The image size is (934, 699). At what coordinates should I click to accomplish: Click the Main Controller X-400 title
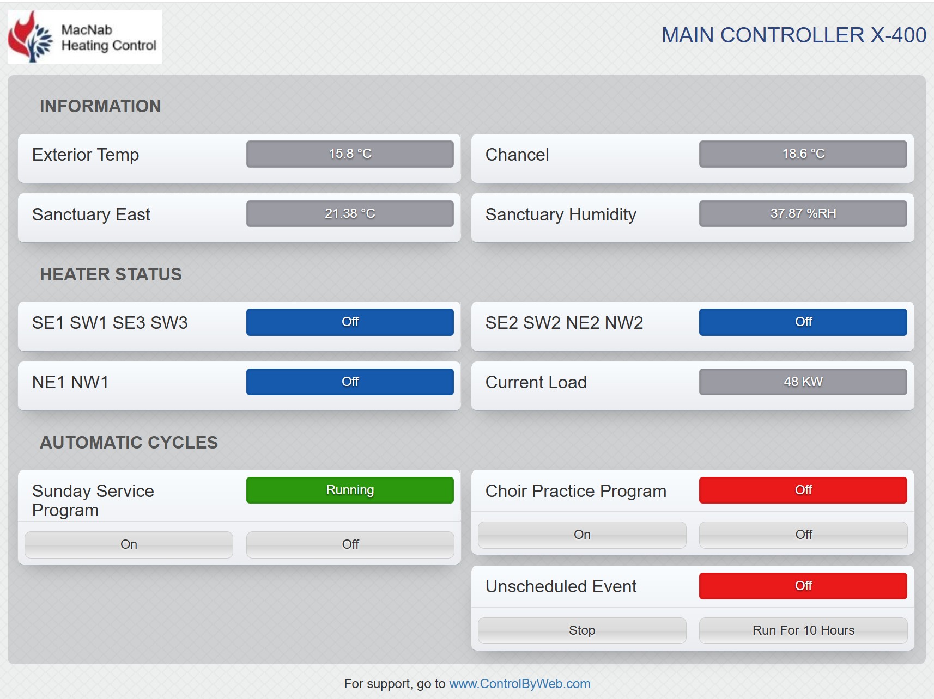793,35
